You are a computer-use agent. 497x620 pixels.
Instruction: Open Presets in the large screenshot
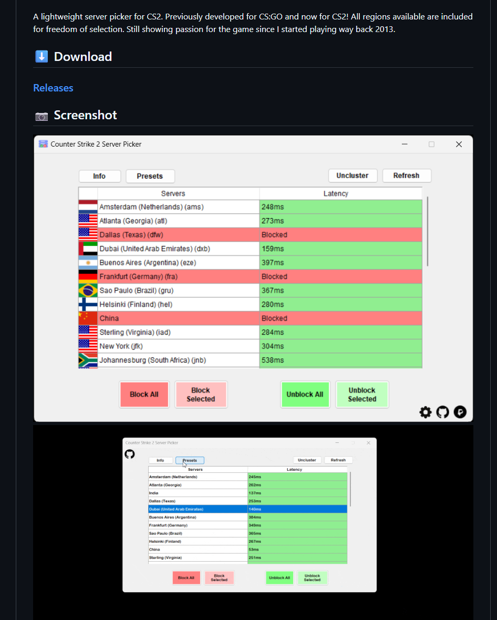(150, 176)
